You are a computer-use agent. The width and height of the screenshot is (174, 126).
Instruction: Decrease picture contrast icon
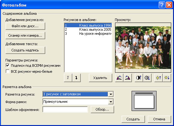point(147,78)
